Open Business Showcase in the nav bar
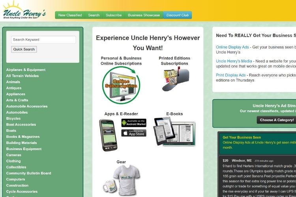 (144, 15)
